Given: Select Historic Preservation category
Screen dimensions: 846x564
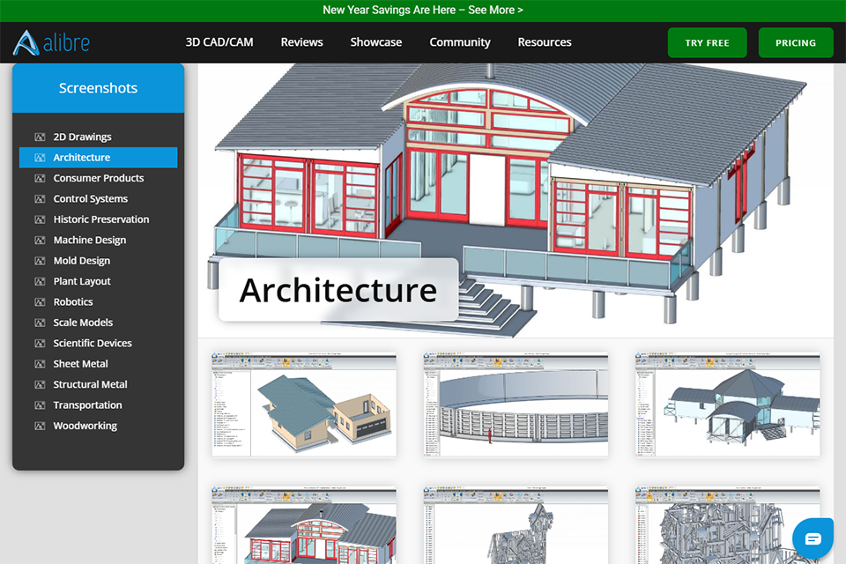Looking at the screenshot, I should pos(98,219).
